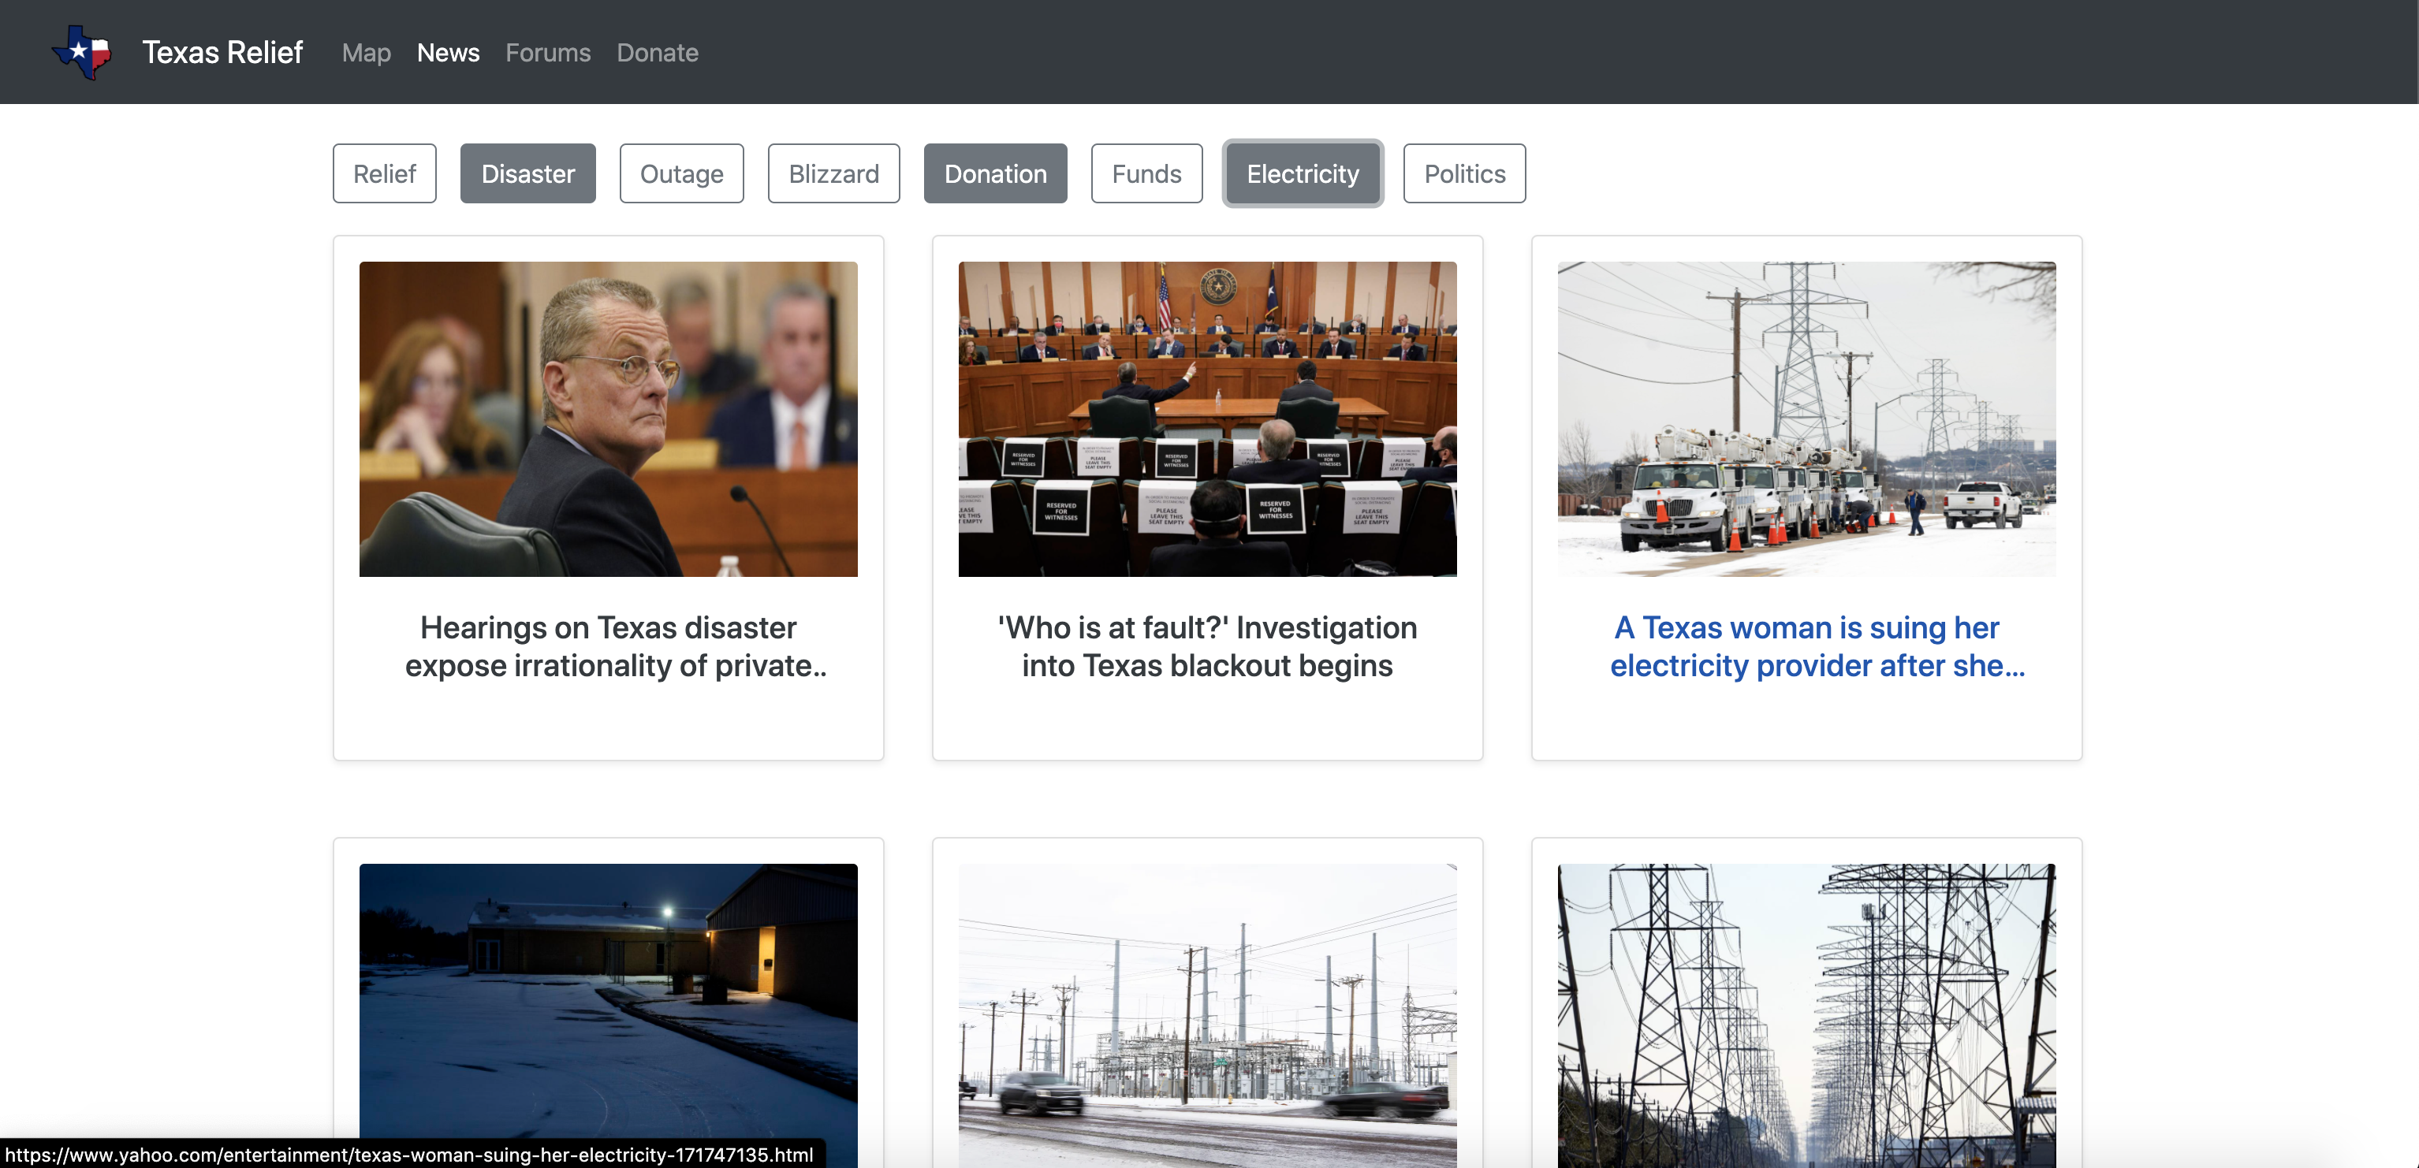Image resolution: width=2419 pixels, height=1168 pixels.
Task: Toggle the Relief filter tag
Action: pyautogui.click(x=384, y=173)
